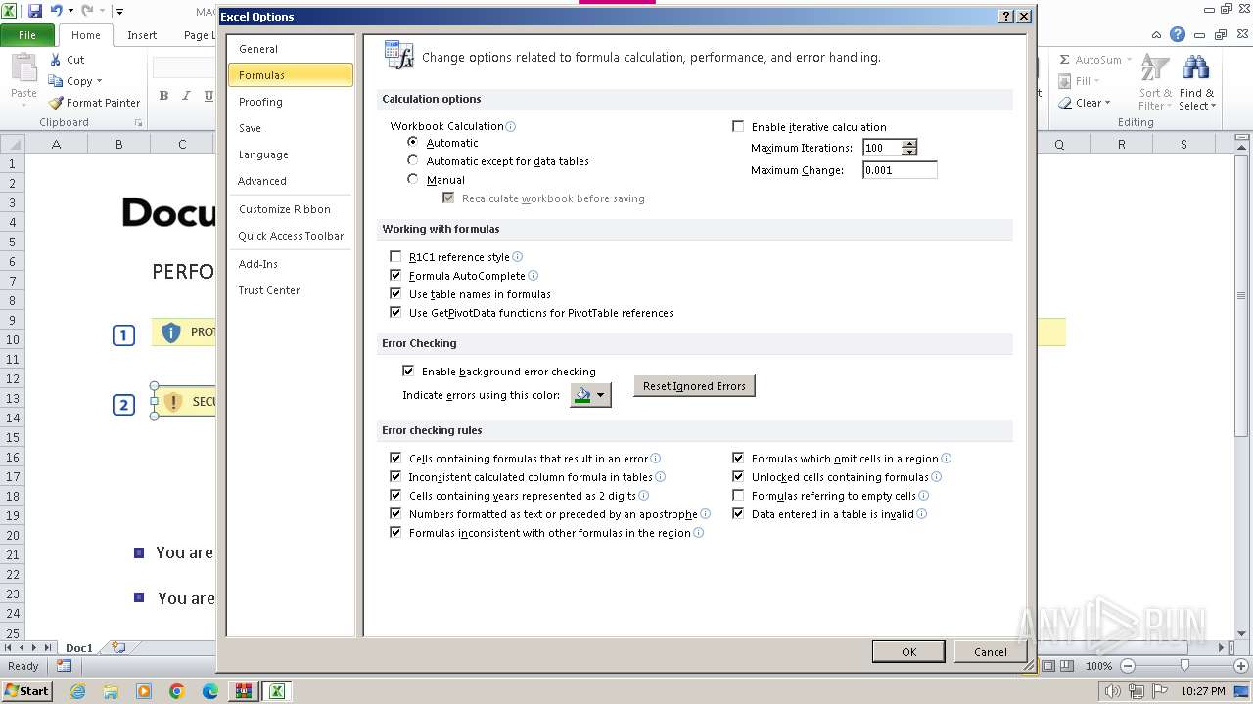
Task: Open the Advanced options category
Action: coord(290,181)
